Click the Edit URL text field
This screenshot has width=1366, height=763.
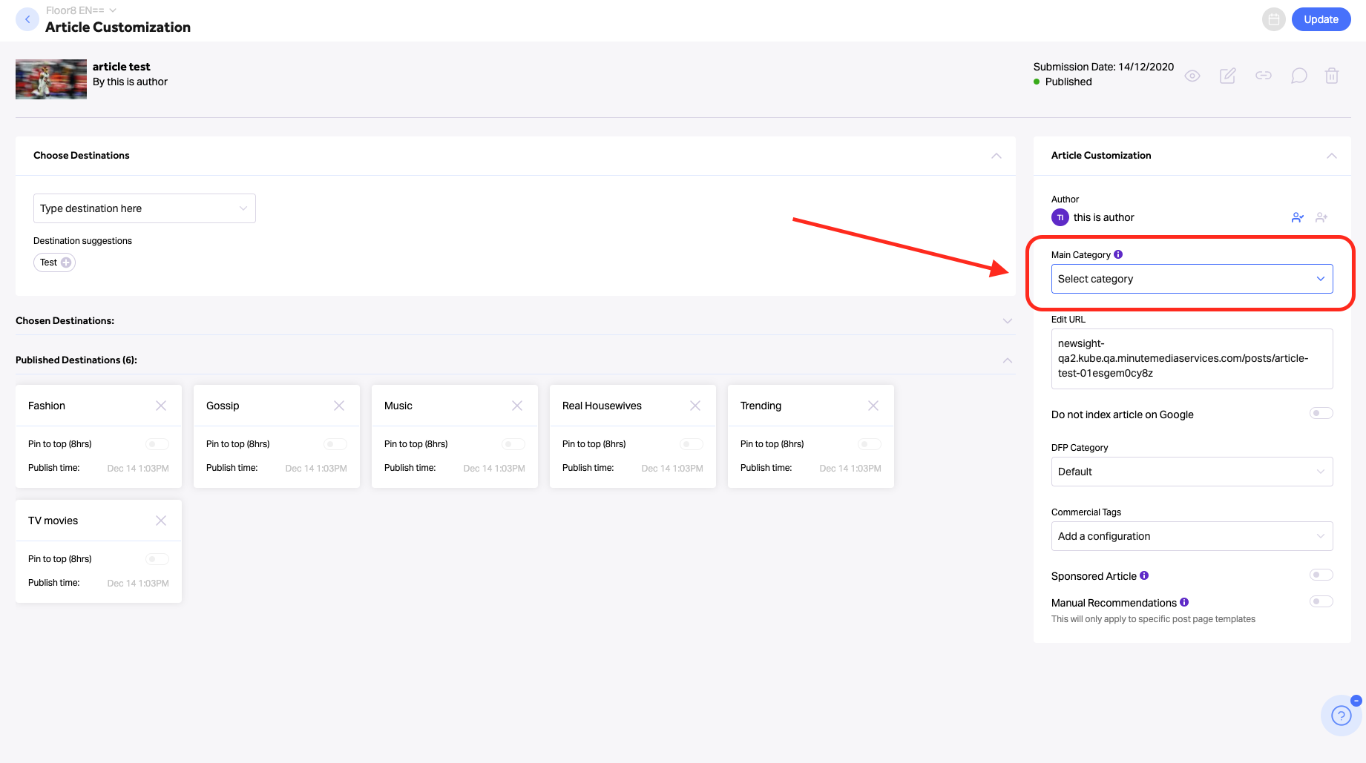(1192, 359)
